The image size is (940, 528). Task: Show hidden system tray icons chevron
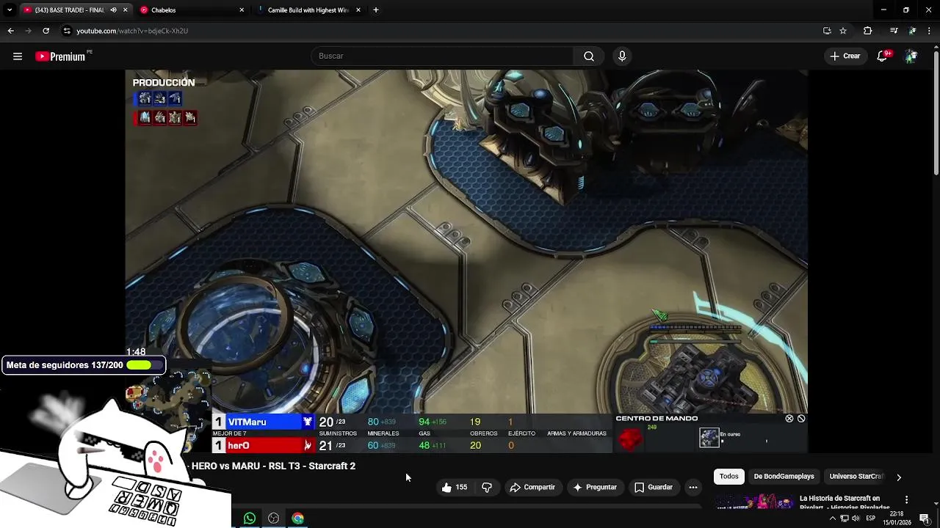pos(833,518)
